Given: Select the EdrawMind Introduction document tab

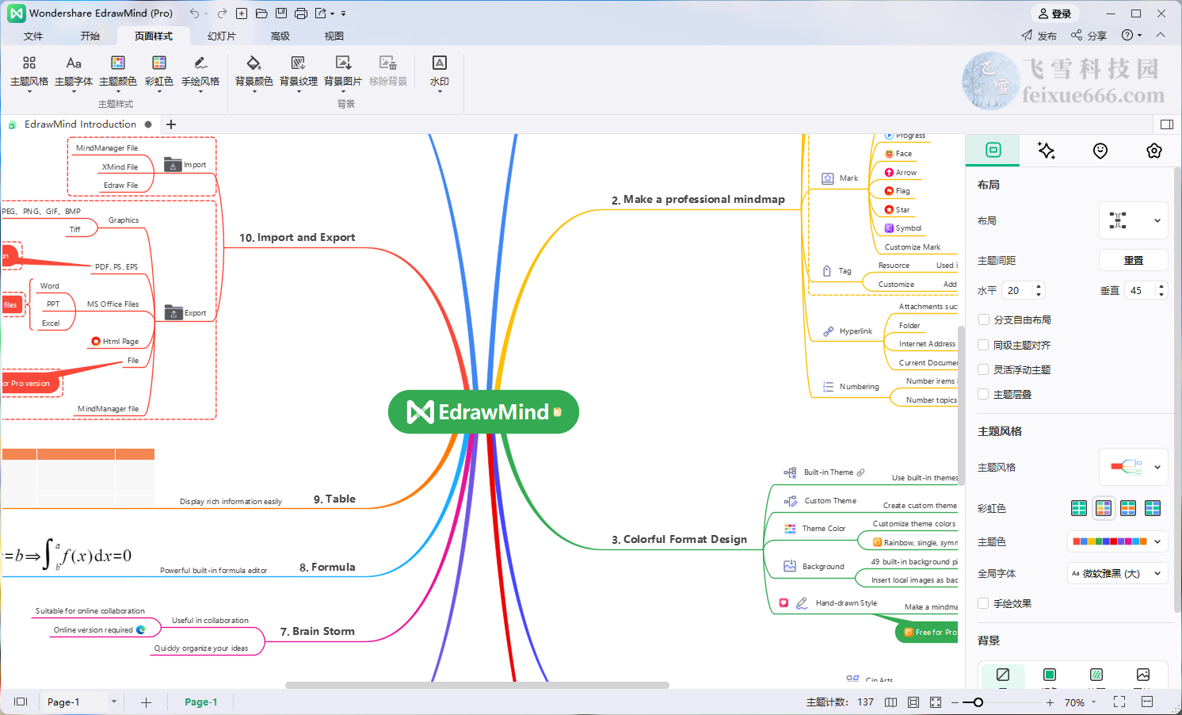Looking at the screenshot, I should point(80,124).
